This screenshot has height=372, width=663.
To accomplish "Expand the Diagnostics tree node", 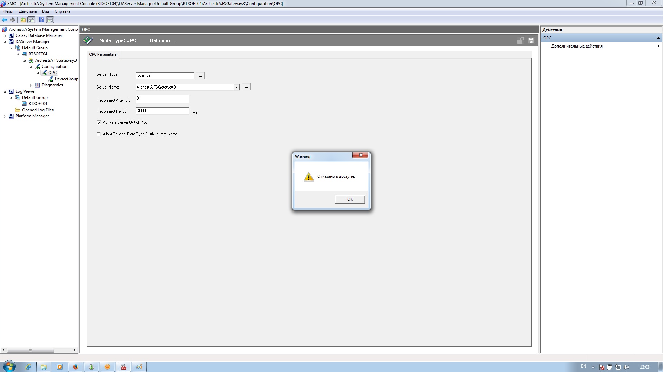I will pyautogui.click(x=31, y=85).
